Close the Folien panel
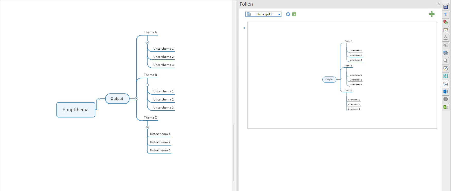 (x=439, y=4)
